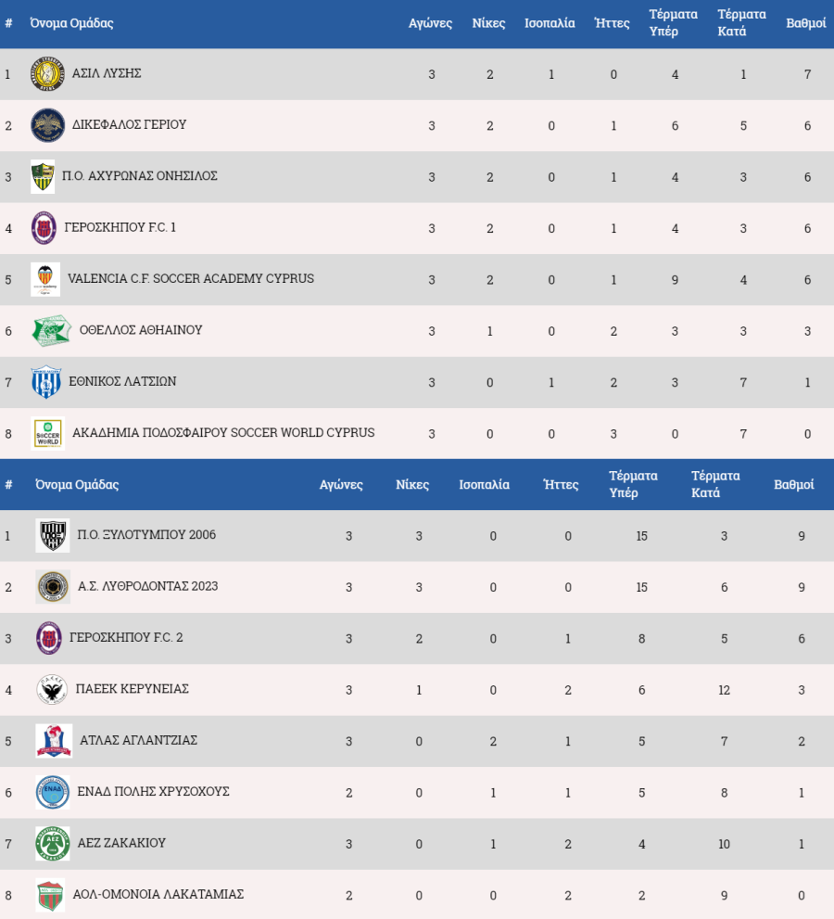Click the ΑΟΛ-ΟΜΟΝΟΙΑ ΛΑΚΑΤΑΜΙΑΣ shield logo
Image resolution: width=834 pixels, height=919 pixels.
pyautogui.click(x=50, y=895)
